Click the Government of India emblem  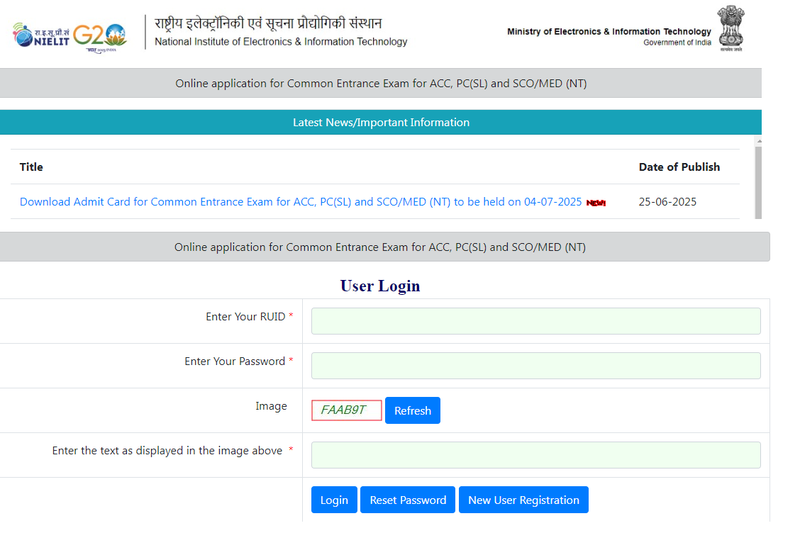731,28
